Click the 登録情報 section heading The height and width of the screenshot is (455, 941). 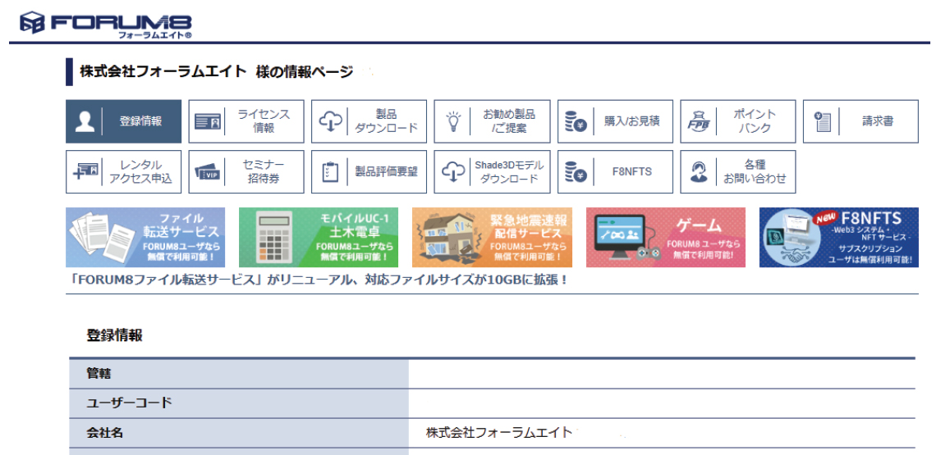click(x=115, y=335)
